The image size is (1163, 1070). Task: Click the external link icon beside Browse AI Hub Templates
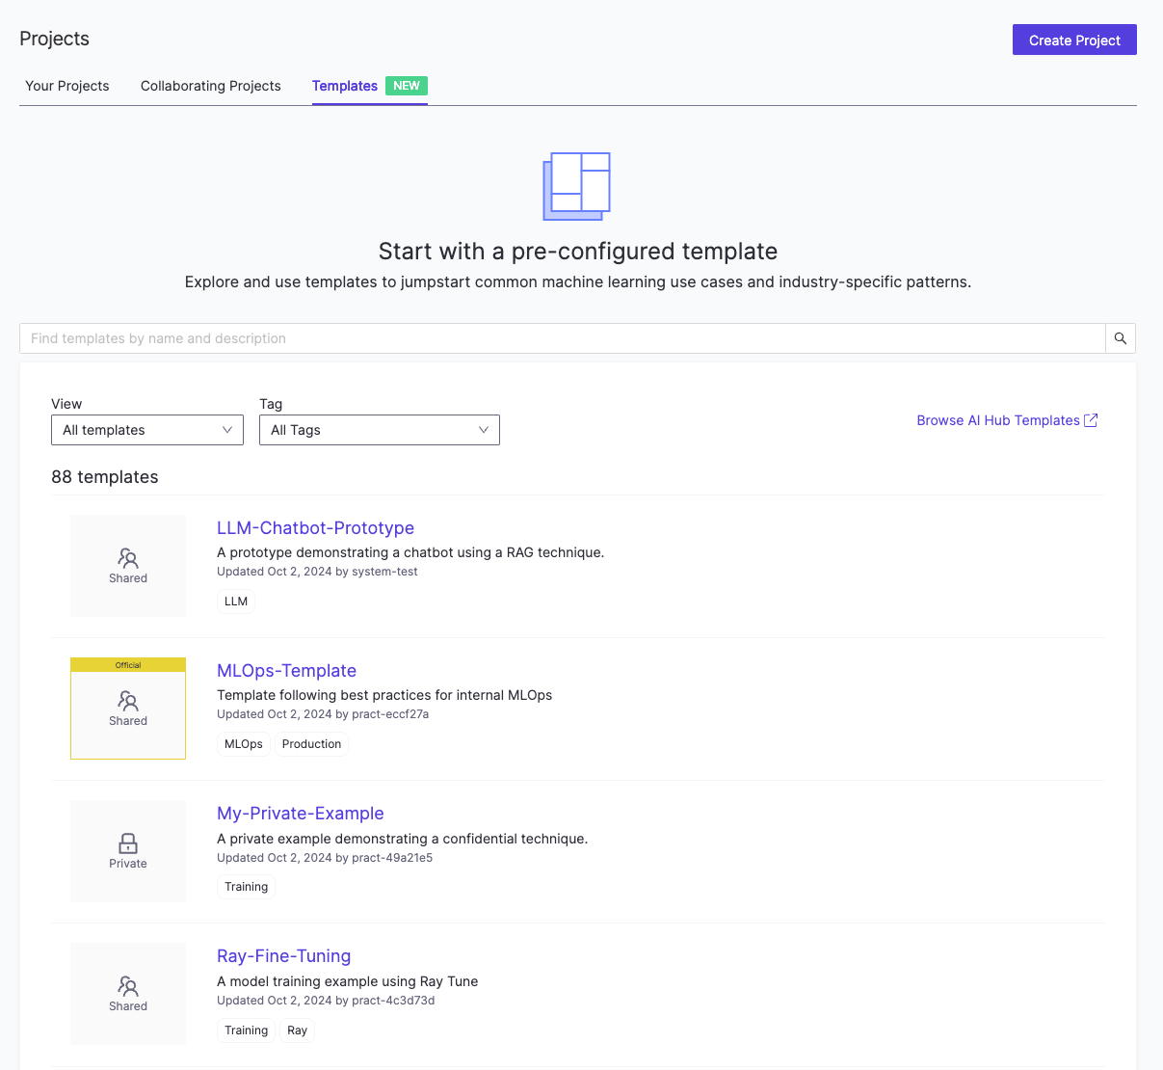1091,420
